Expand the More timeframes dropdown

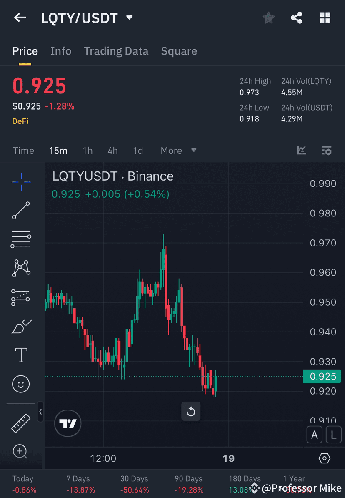click(178, 151)
